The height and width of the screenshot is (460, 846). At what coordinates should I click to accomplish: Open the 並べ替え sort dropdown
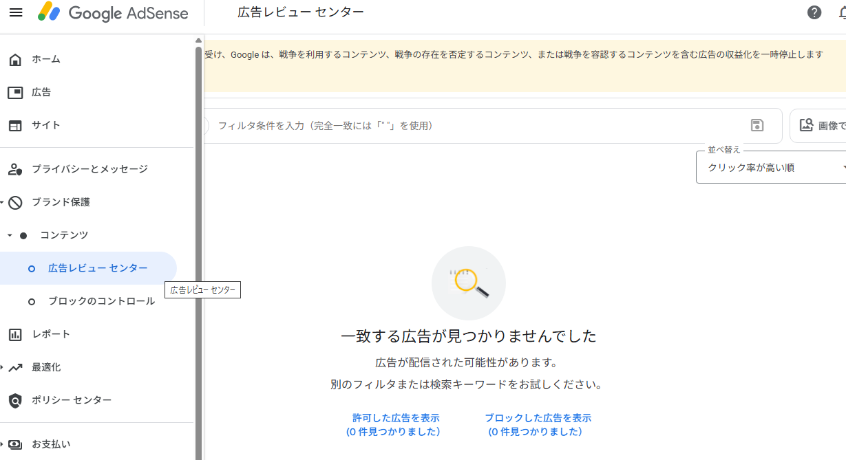(772, 168)
